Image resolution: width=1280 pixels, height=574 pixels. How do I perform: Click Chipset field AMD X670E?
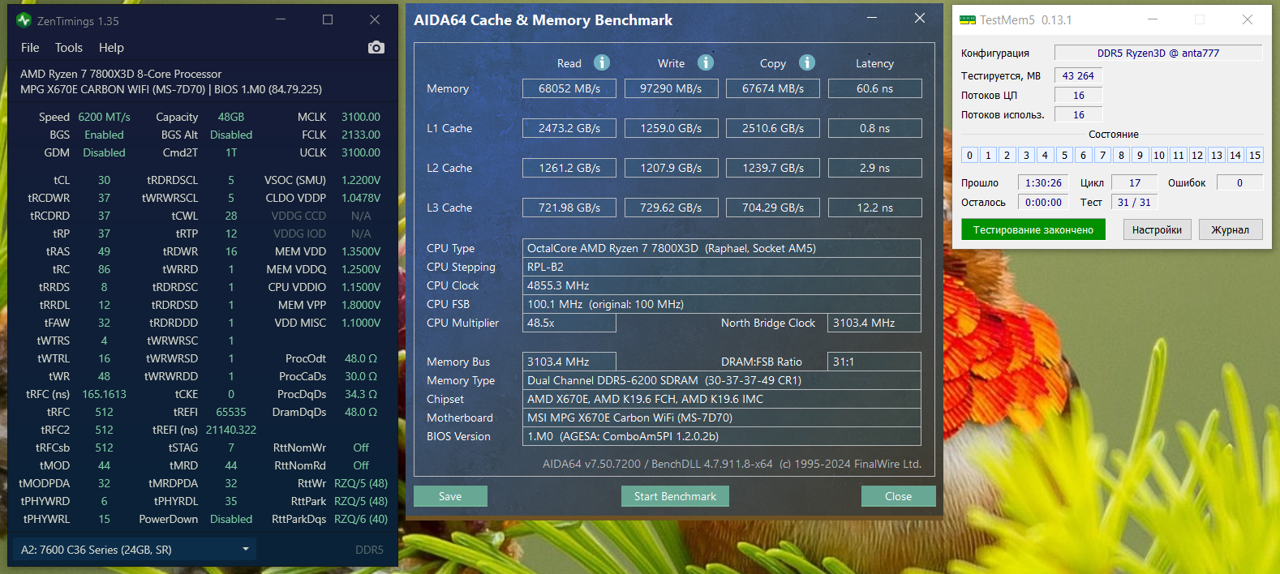coord(722,399)
